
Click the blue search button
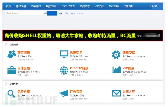click(52, 14)
